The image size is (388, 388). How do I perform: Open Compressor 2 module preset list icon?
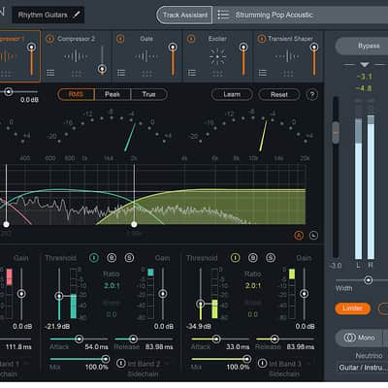(x=50, y=73)
